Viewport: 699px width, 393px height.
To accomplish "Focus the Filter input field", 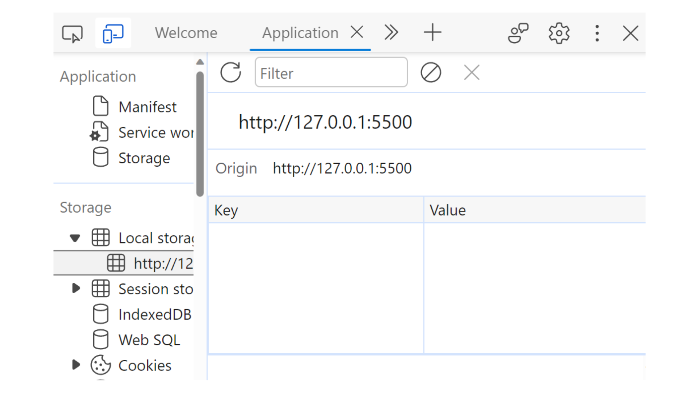I will click(x=331, y=72).
